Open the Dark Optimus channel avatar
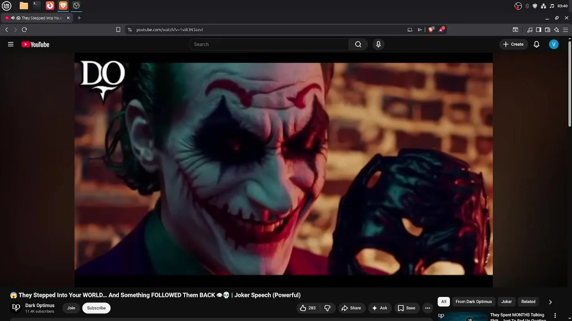 click(x=16, y=308)
